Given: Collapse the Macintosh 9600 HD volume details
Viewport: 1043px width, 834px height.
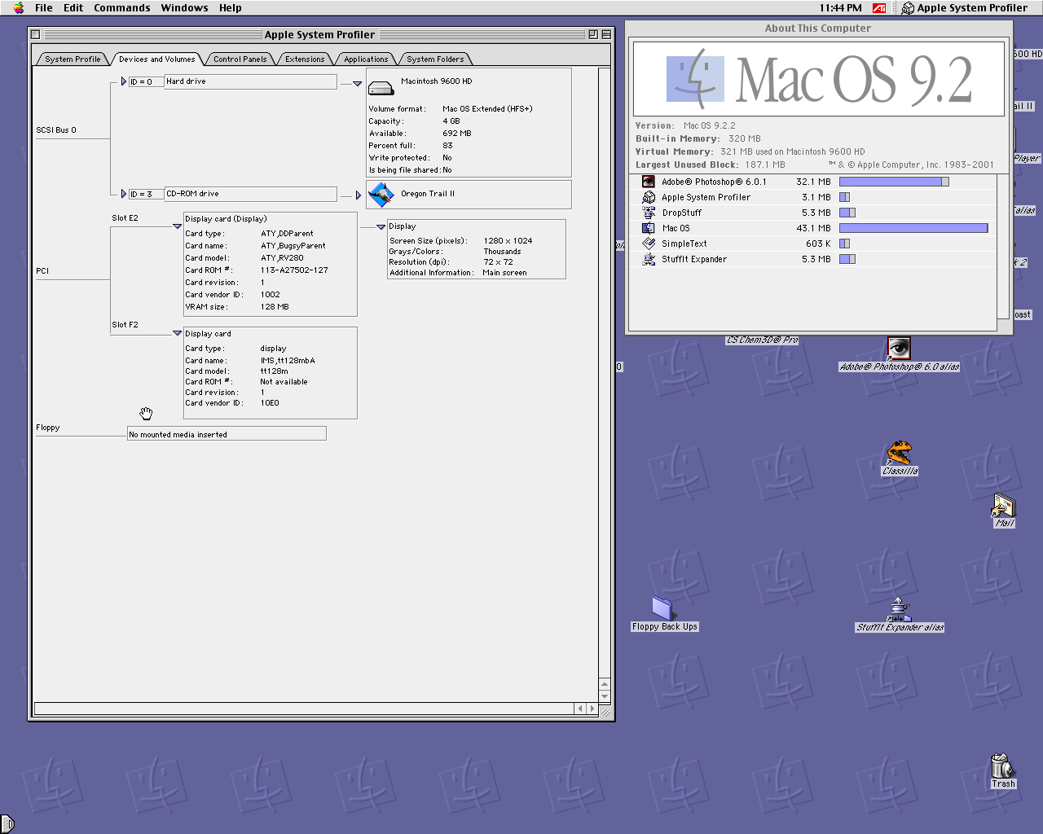Looking at the screenshot, I should point(357,83).
